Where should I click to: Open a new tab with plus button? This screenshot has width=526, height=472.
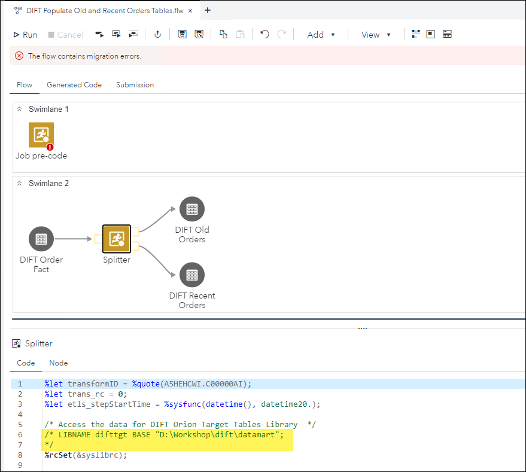coord(208,10)
